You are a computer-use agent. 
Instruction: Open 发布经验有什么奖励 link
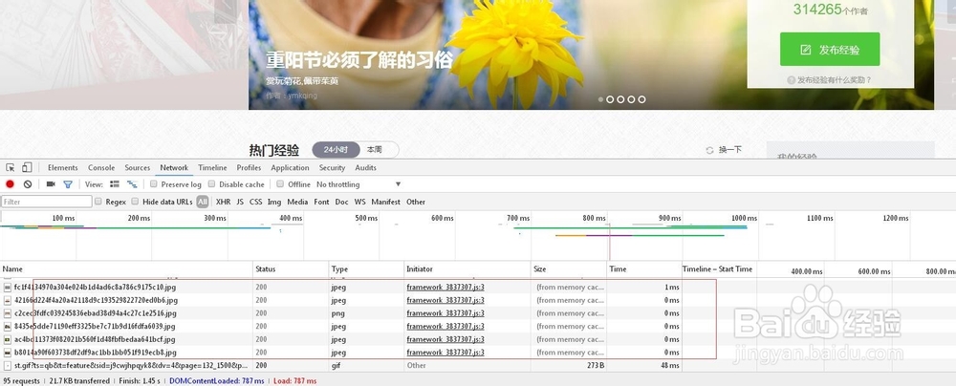click(x=834, y=80)
